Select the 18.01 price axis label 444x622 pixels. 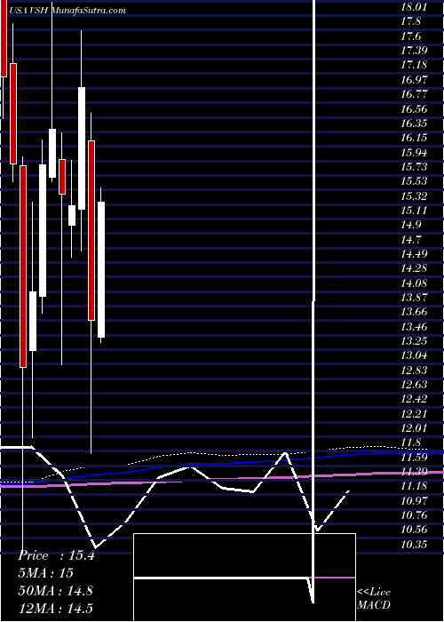coord(414,7)
